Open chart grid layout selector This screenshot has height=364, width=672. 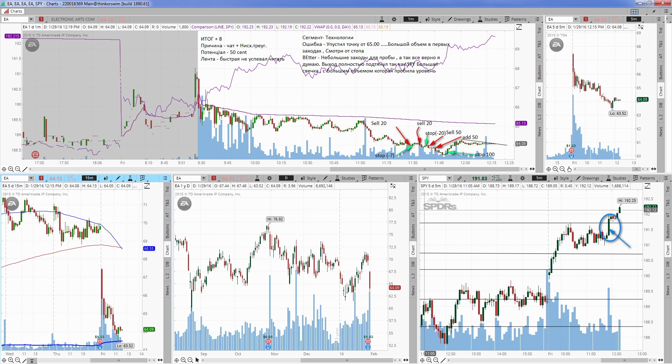click(x=635, y=11)
